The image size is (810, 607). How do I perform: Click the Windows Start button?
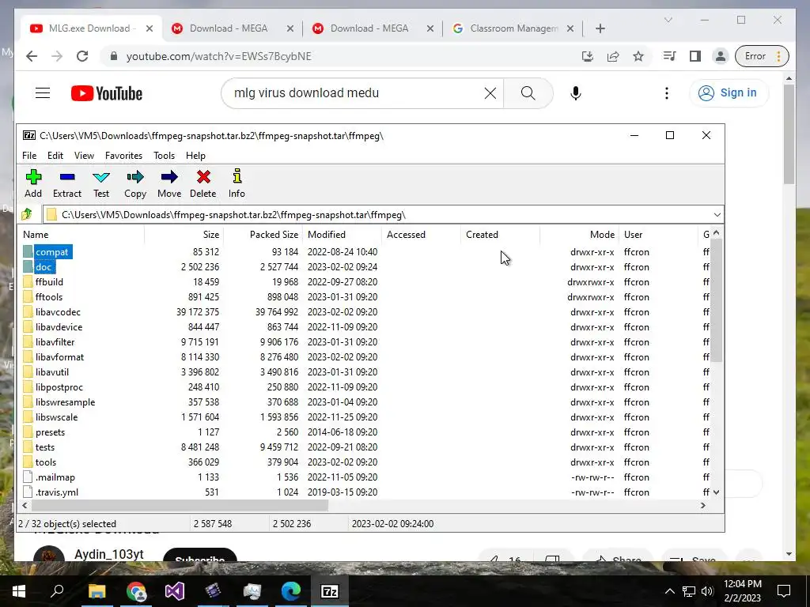(x=19, y=591)
